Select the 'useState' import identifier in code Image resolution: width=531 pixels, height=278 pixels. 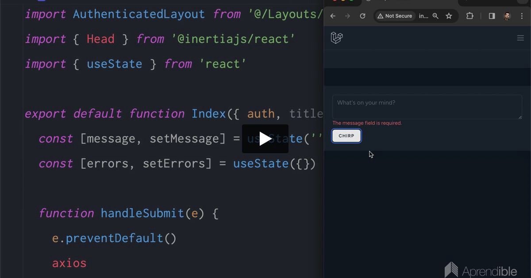tap(114, 64)
